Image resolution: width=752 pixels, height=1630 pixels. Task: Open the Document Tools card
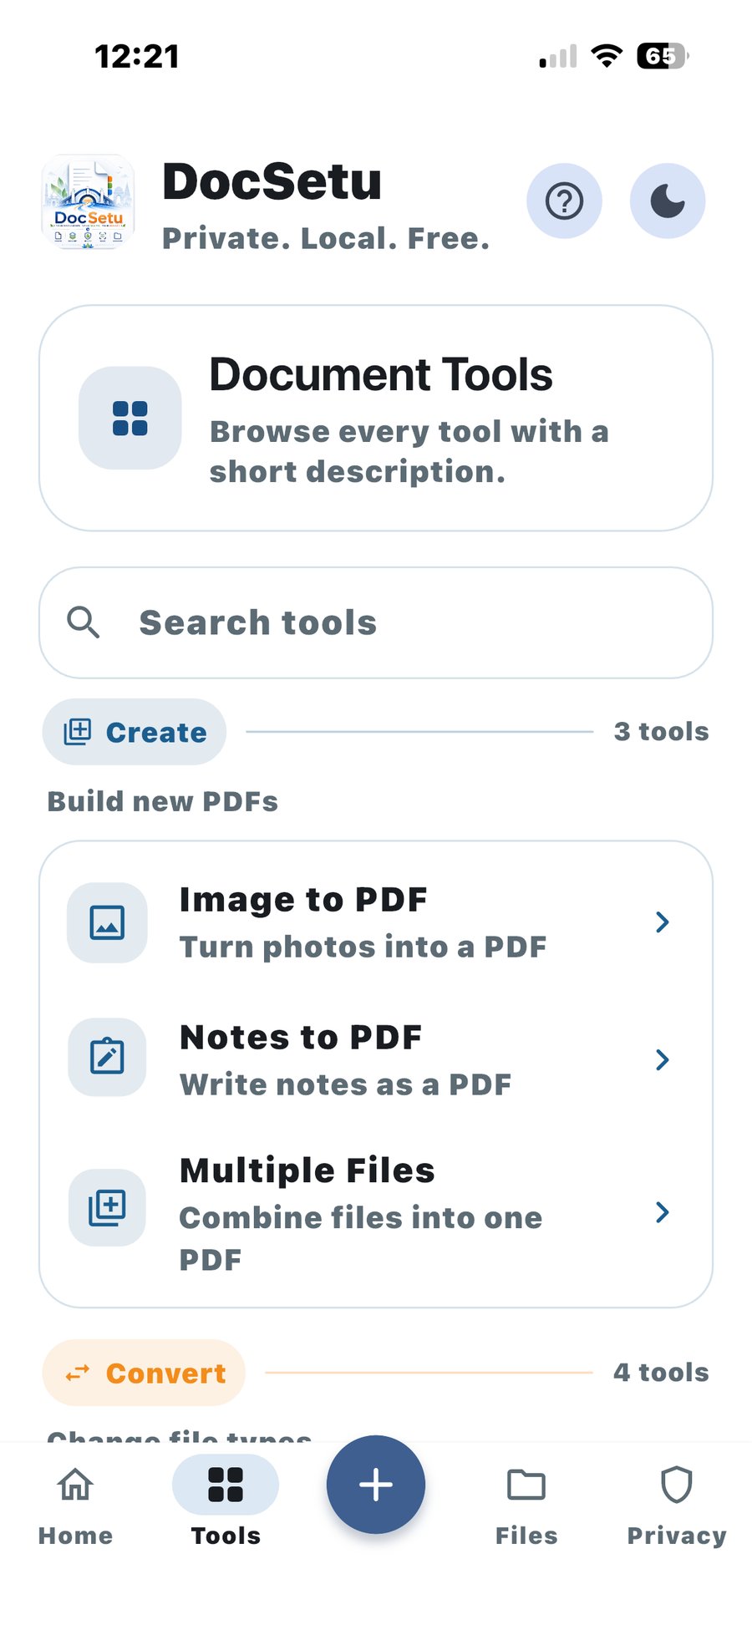pyautogui.click(x=376, y=418)
